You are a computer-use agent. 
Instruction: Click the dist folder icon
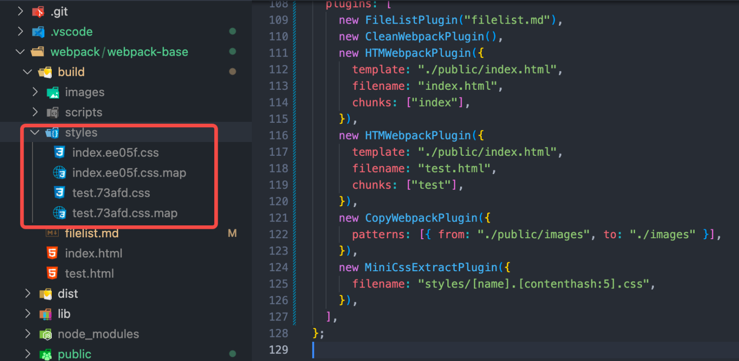pyautogui.click(x=45, y=294)
